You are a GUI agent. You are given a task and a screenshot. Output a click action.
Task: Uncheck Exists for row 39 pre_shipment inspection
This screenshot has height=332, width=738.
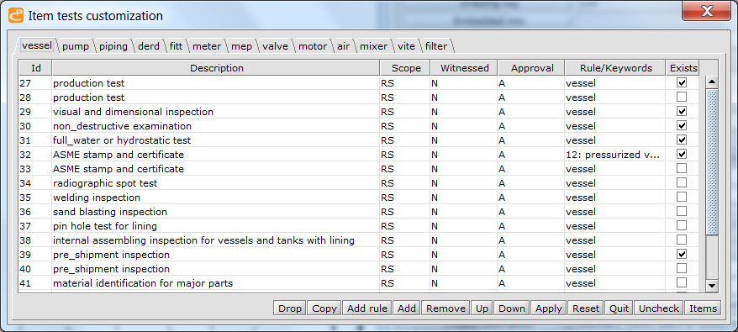(x=681, y=254)
